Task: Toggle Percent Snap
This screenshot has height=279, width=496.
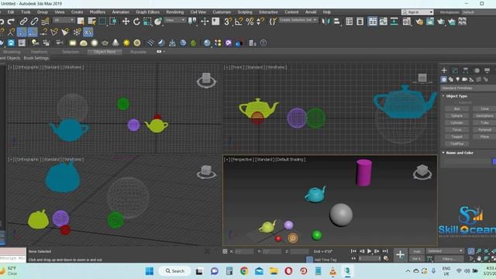Action: click(x=250, y=22)
